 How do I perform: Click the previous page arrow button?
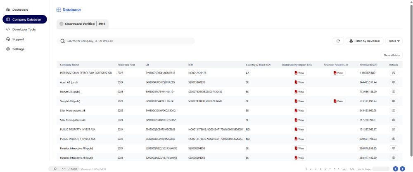click(396, 169)
